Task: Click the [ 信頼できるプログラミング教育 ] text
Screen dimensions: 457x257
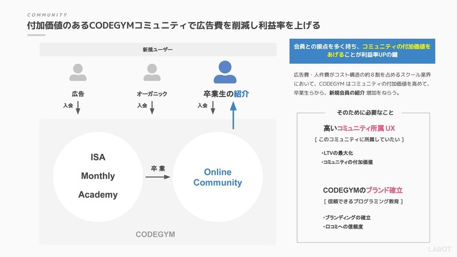Action: 363,202
